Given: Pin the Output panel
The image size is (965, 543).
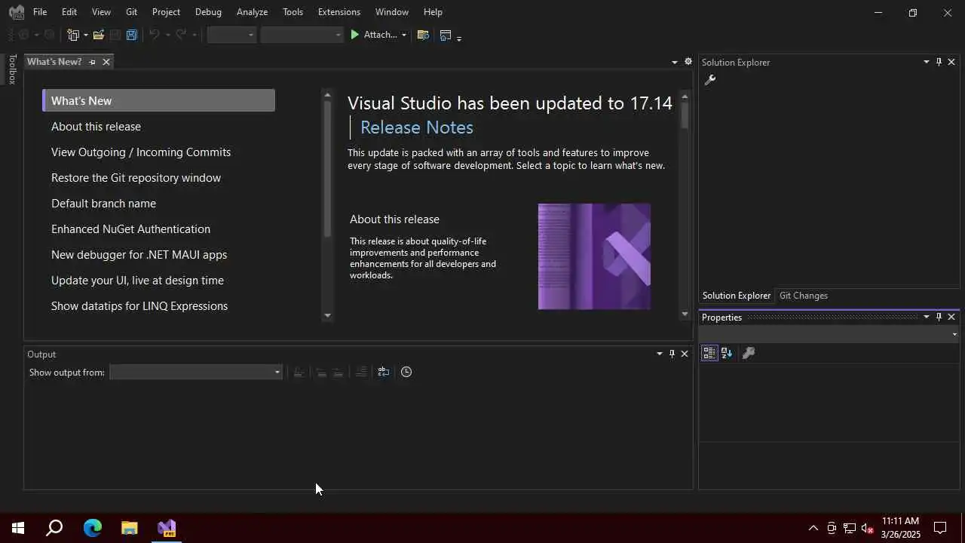Looking at the screenshot, I should tap(672, 354).
